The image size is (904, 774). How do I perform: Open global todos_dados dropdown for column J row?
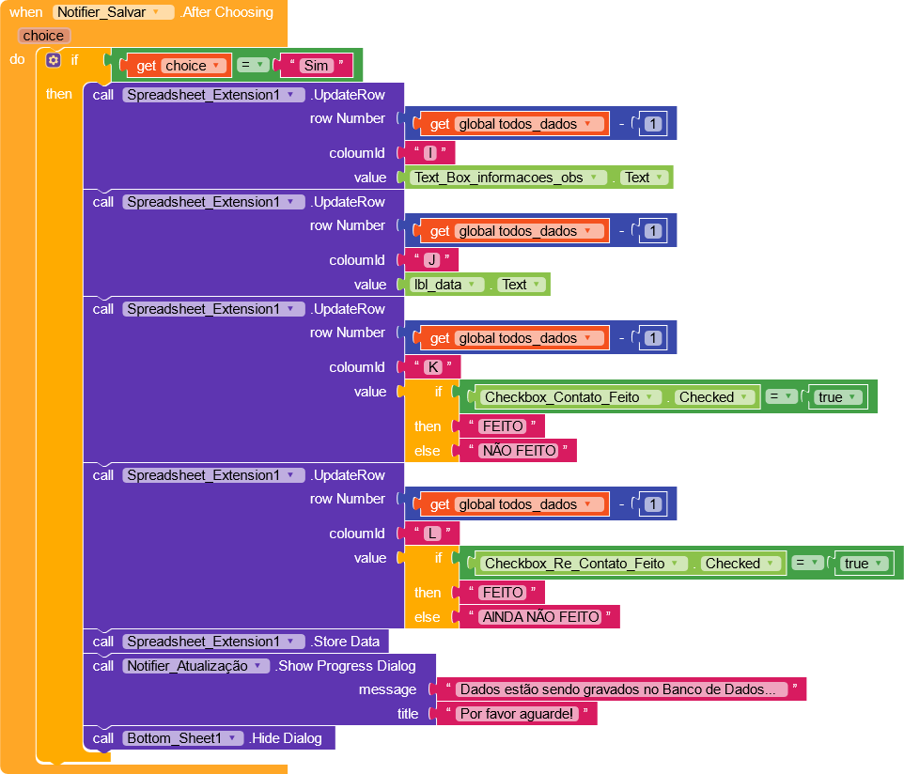(529, 231)
